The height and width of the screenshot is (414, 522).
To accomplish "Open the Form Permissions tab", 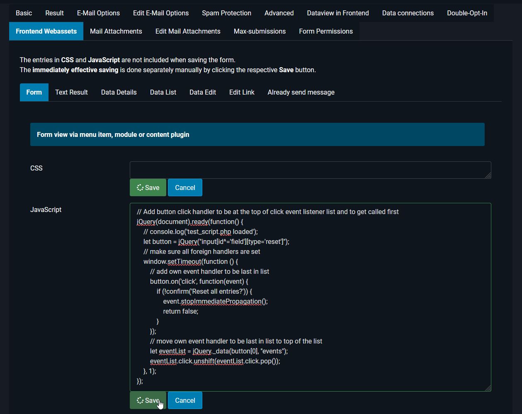I will tap(326, 31).
